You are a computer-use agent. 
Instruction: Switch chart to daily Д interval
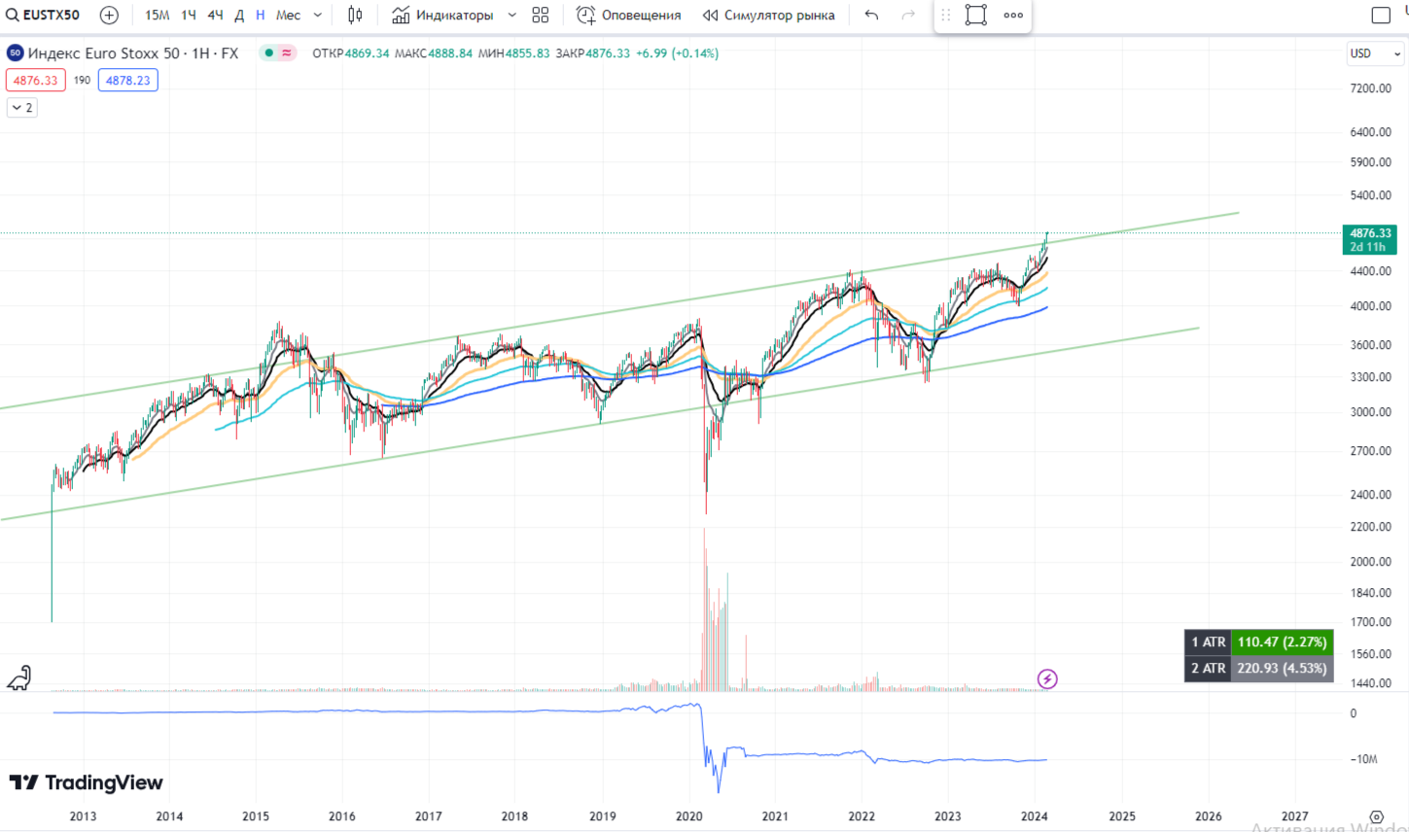[x=239, y=15]
